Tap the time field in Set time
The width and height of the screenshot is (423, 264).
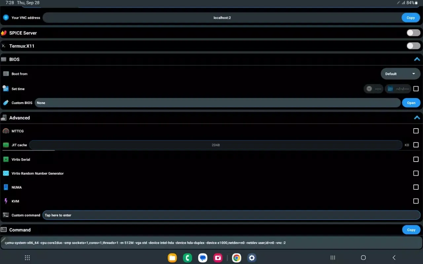pyautogui.click(x=373, y=89)
